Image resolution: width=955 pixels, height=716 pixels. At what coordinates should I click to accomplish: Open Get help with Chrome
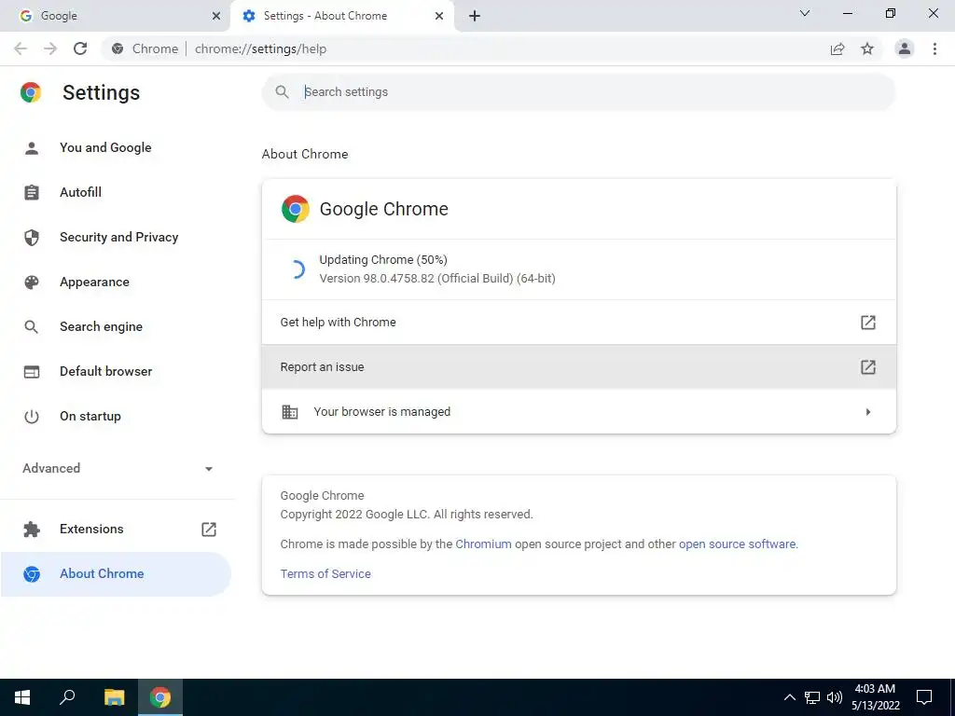click(578, 323)
